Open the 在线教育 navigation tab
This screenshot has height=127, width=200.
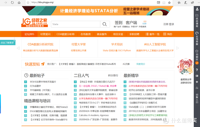pyautogui.click(x=86, y=34)
